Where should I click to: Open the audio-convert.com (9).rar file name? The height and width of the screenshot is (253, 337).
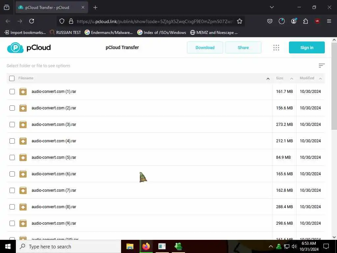point(54,223)
